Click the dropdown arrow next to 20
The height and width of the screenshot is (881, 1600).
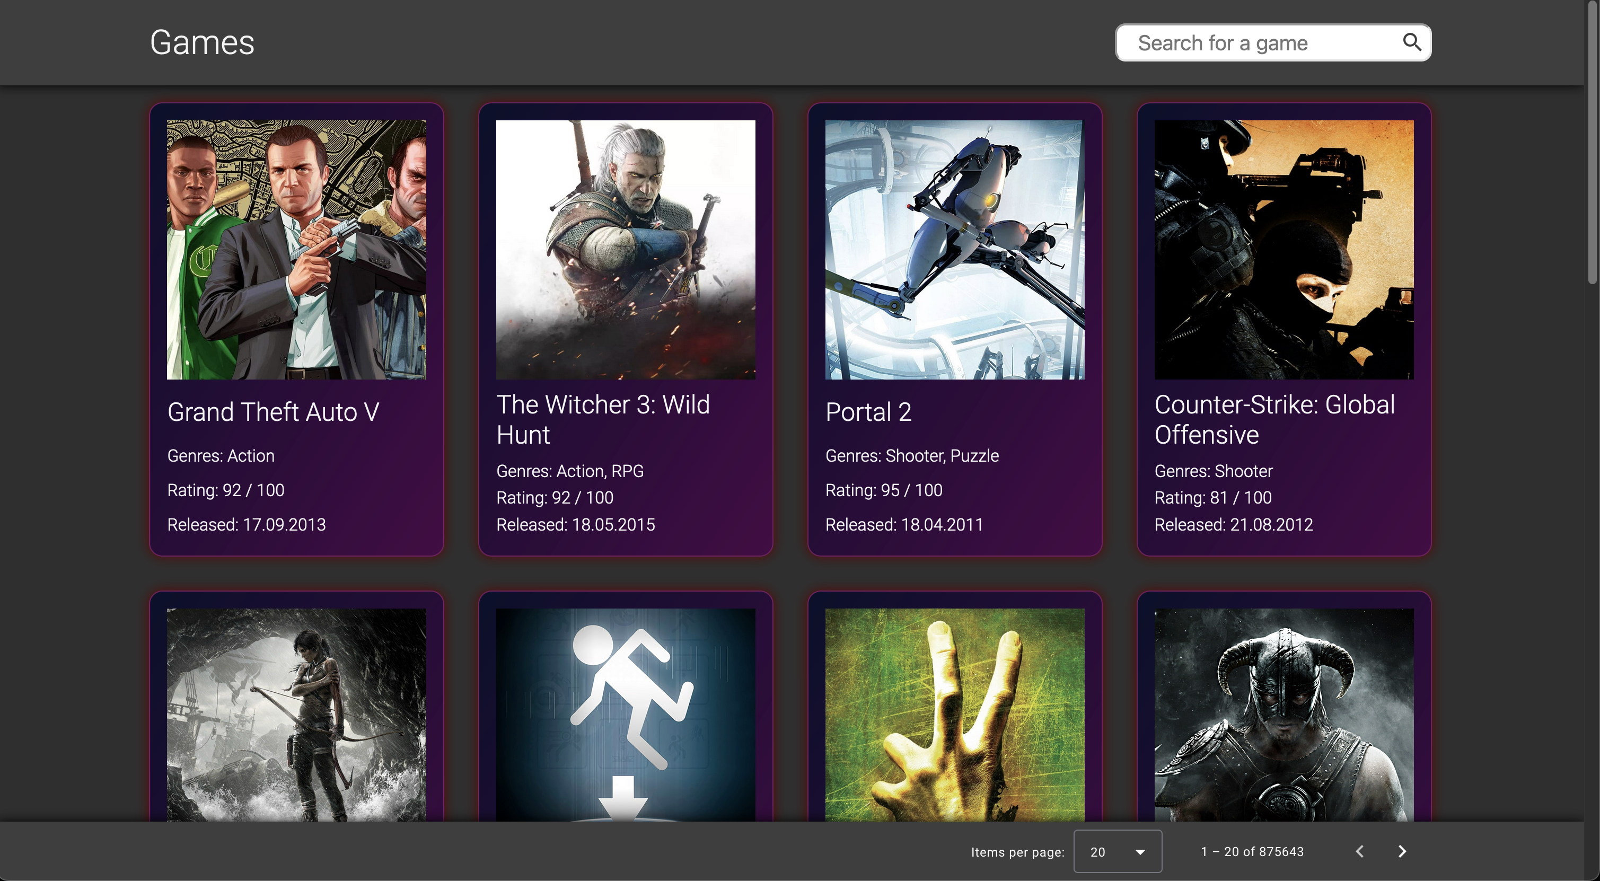(x=1140, y=852)
